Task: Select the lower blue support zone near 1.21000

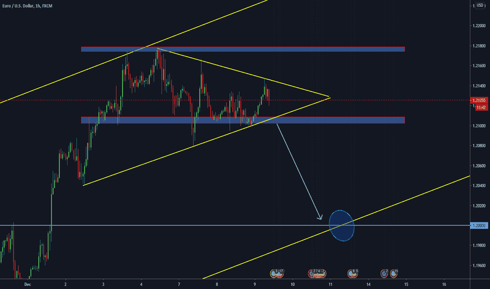Action: point(243,120)
